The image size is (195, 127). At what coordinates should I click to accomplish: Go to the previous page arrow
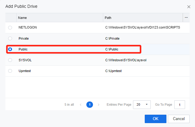(x=81, y=104)
